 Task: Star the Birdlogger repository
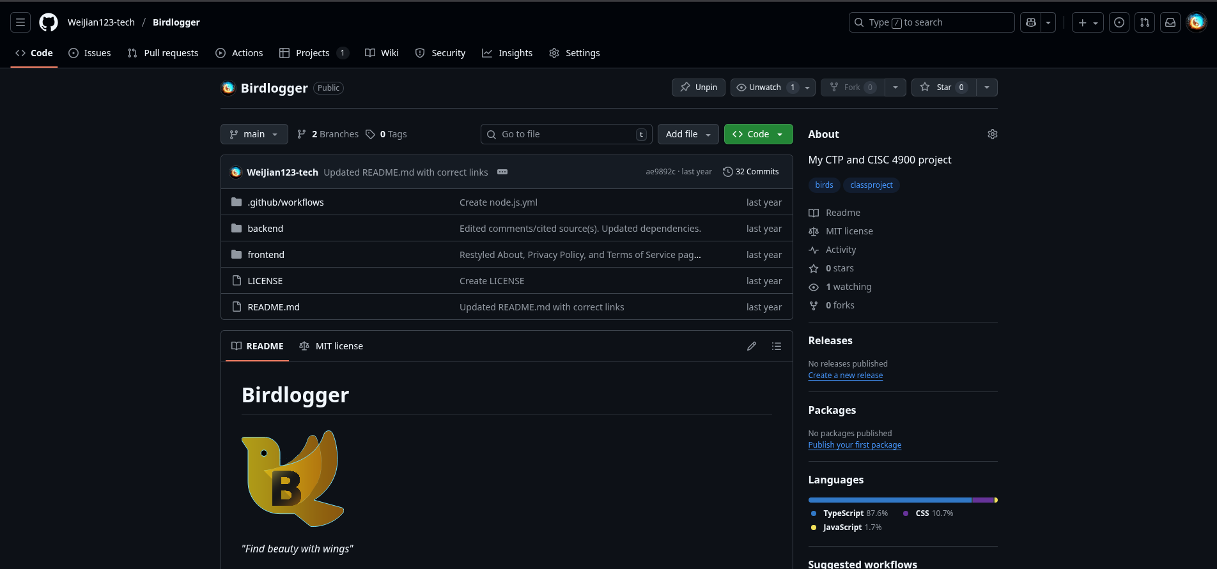pos(943,87)
